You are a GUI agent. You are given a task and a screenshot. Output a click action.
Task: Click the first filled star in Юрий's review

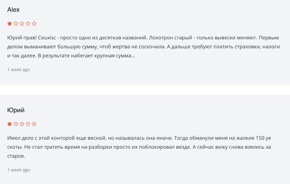10,124
